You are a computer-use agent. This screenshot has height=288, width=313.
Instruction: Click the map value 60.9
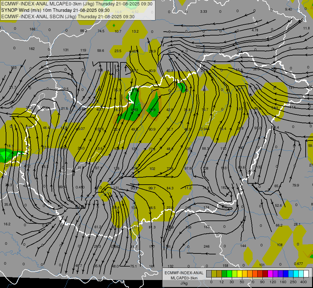(x=152, y=129)
